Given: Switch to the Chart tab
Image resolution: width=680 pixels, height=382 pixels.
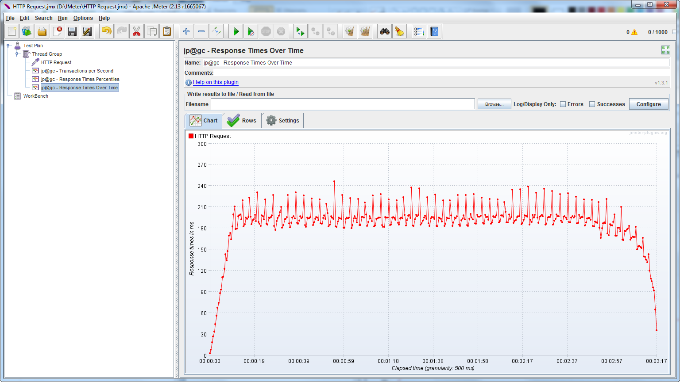Looking at the screenshot, I should pos(203,120).
